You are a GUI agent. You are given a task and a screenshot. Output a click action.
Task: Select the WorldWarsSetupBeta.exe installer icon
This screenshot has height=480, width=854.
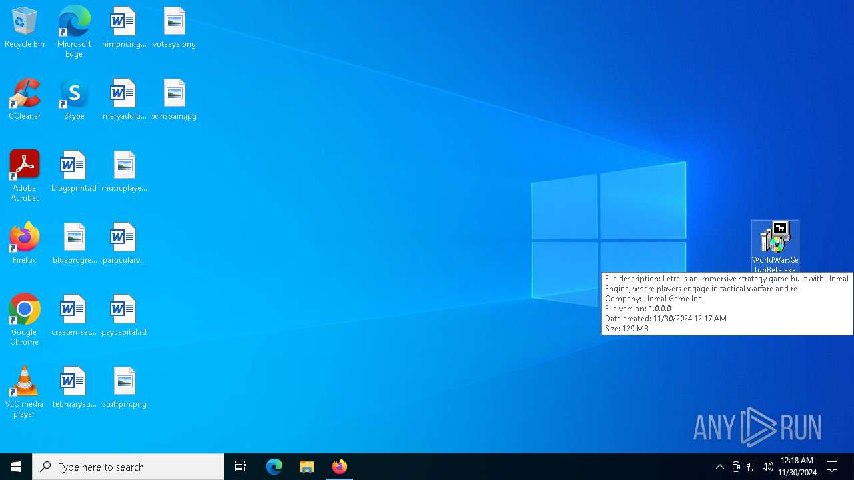(x=775, y=247)
